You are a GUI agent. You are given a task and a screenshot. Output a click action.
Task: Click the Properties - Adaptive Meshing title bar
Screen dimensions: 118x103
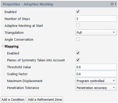(x=59, y=4)
